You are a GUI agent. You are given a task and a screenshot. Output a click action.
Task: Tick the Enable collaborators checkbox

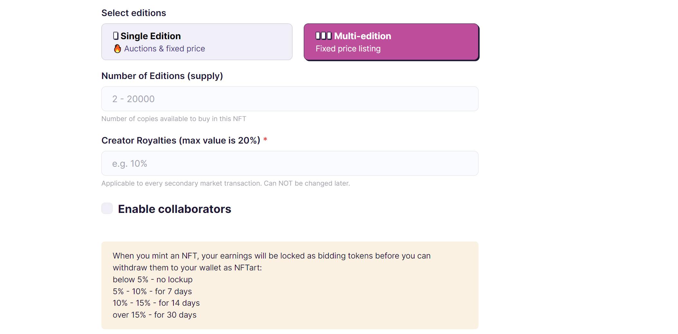click(107, 208)
